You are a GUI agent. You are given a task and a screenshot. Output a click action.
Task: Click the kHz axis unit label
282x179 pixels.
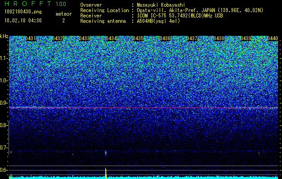[x=4, y=36]
